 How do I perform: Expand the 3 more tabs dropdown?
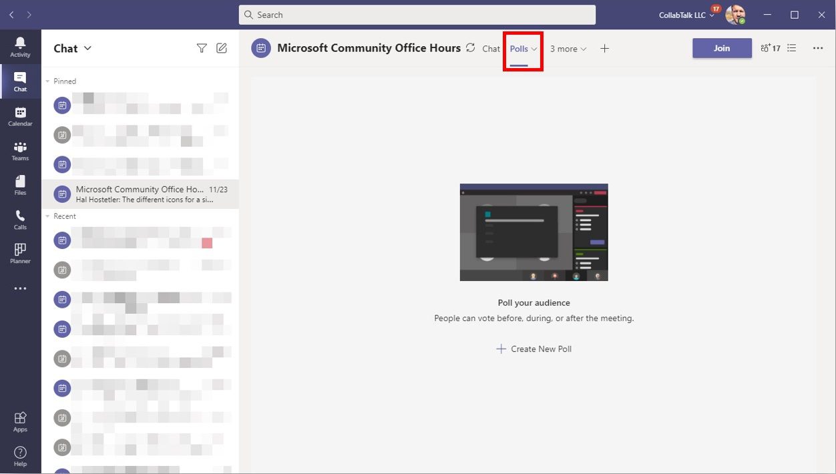(x=567, y=48)
